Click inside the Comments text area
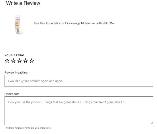Screen dimensions: 157x134 (79, 111)
